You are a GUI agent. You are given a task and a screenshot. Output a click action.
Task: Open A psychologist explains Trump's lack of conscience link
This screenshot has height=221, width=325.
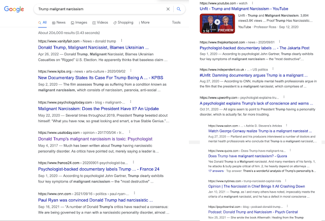[x=256, y=103]
